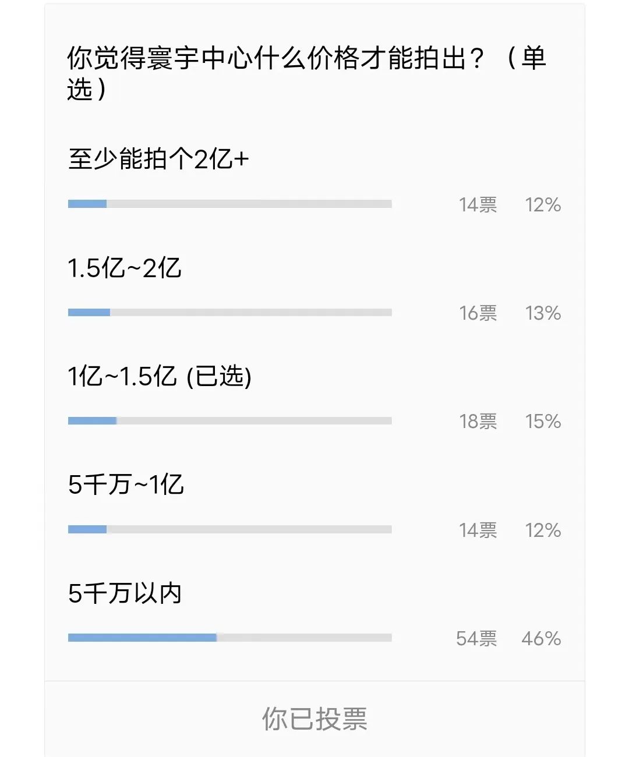Click the poll question title about 寰宇中心
This screenshot has height=757, width=629.
[x=306, y=73]
